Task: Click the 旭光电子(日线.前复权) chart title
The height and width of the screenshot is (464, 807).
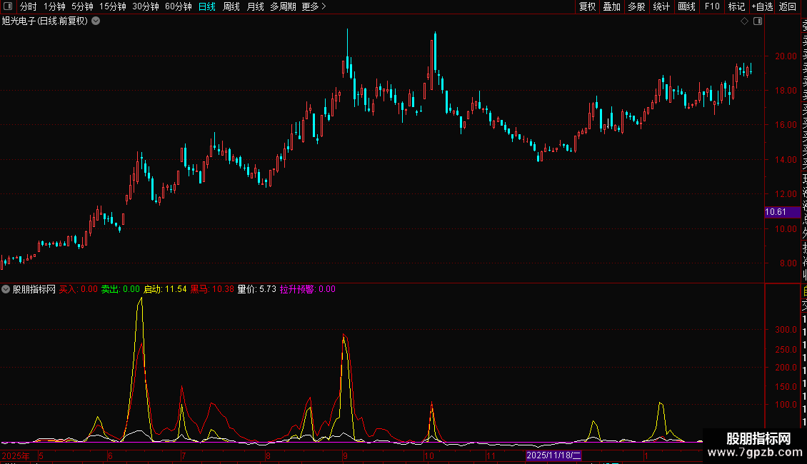Action: click(x=45, y=21)
